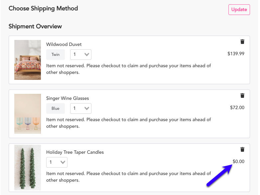Delete the Wildwood Duvet with trash icon
Image resolution: width=260 pixels, height=195 pixels.
point(242,42)
